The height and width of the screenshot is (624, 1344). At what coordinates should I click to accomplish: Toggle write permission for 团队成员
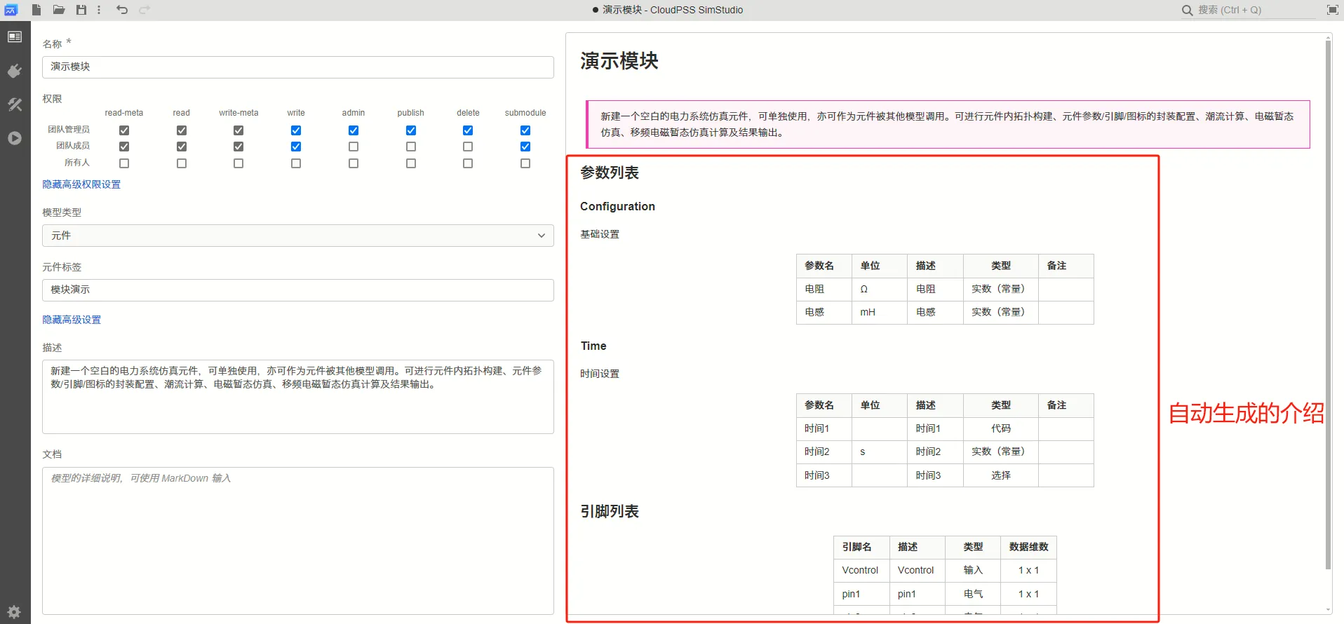point(296,147)
